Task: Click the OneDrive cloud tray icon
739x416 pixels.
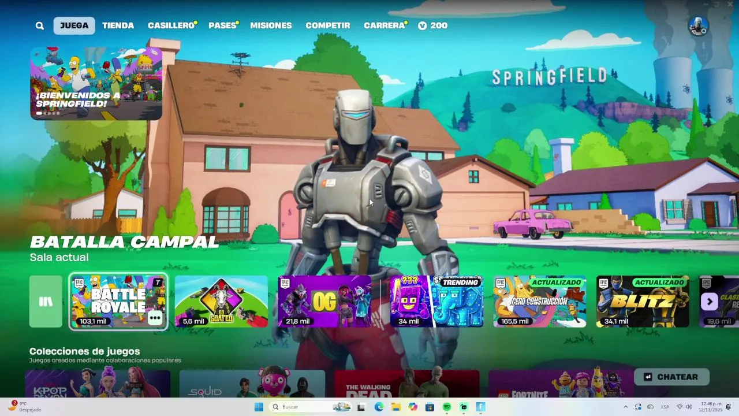Action: pyautogui.click(x=651, y=407)
